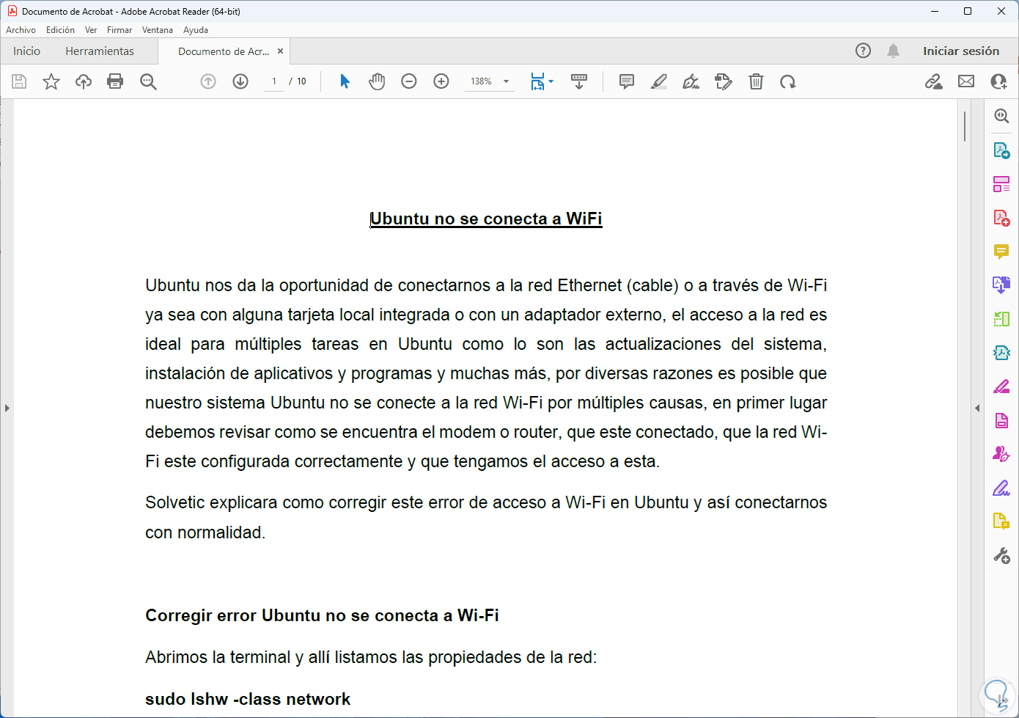Open the Ventana menu

tap(158, 30)
